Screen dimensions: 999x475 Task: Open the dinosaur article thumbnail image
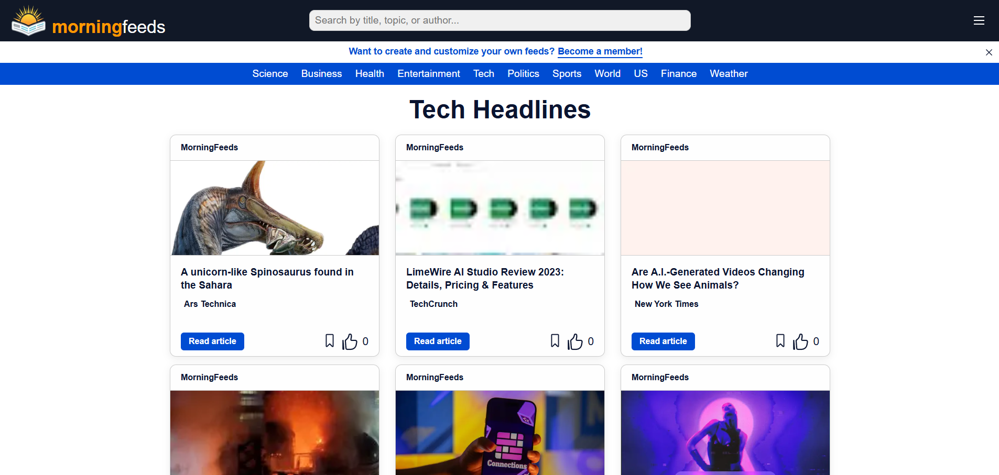pos(274,208)
